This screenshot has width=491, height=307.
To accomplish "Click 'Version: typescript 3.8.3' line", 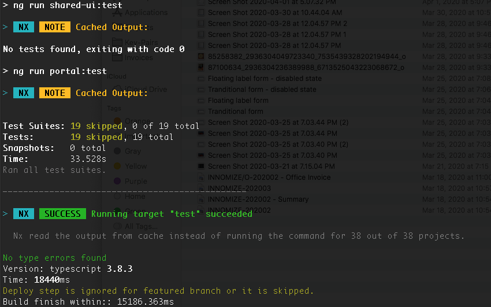I will coord(68,269).
